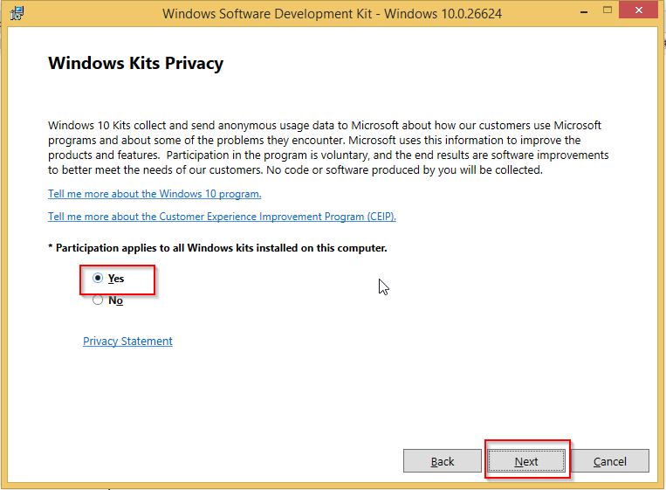Screen dimensions: 666x490
Task: Select the Yes participation radio button
Action: (98, 279)
